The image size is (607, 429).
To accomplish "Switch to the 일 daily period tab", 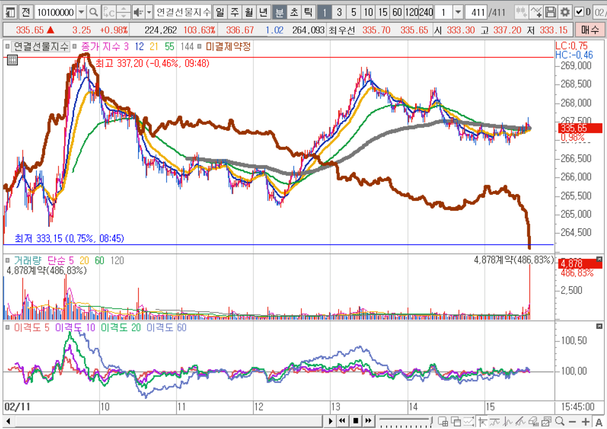I will [219, 12].
